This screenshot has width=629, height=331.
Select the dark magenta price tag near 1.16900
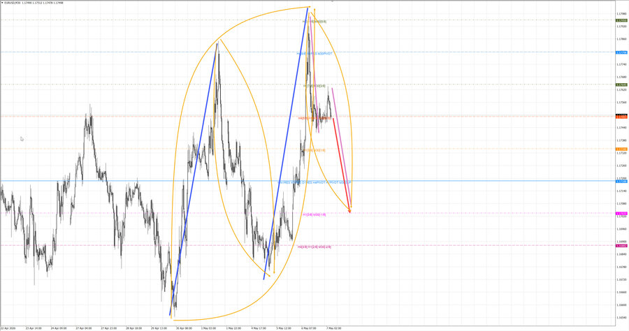pos(622,246)
